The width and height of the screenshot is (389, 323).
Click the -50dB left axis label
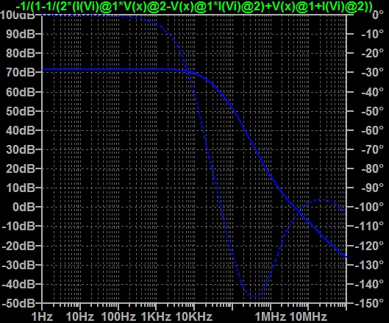(x=18, y=303)
